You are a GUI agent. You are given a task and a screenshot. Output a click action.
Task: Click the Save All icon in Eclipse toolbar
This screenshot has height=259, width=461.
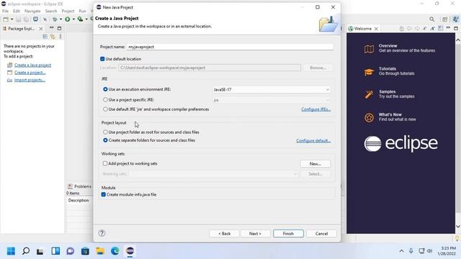tap(26, 19)
